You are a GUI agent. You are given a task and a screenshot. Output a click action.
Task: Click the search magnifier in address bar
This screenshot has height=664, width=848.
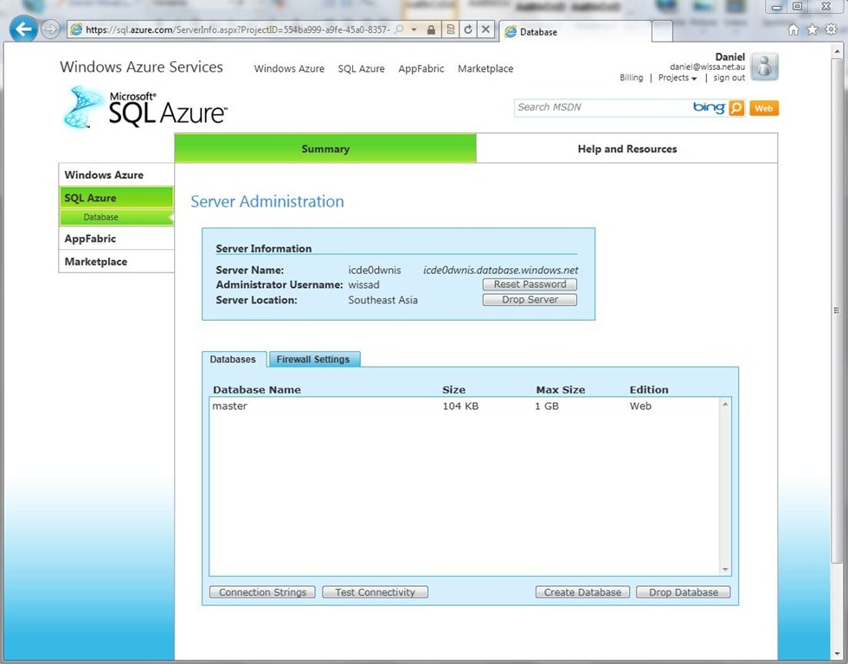(x=399, y=29)
